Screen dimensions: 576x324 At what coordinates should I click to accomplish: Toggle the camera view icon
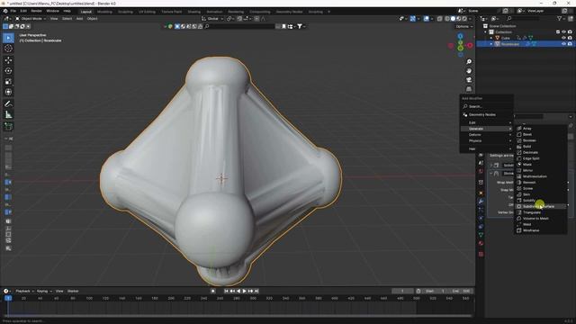pos(469,80)
